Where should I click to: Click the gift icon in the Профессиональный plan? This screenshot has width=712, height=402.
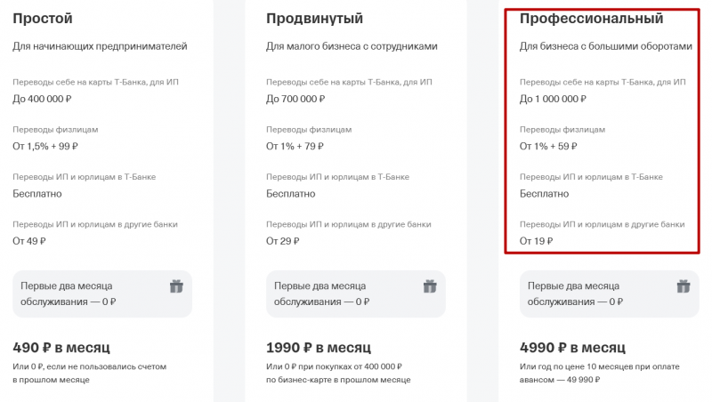684,286
